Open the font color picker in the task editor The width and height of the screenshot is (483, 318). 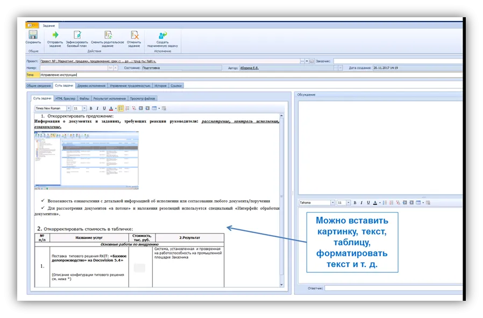[111, 108]
